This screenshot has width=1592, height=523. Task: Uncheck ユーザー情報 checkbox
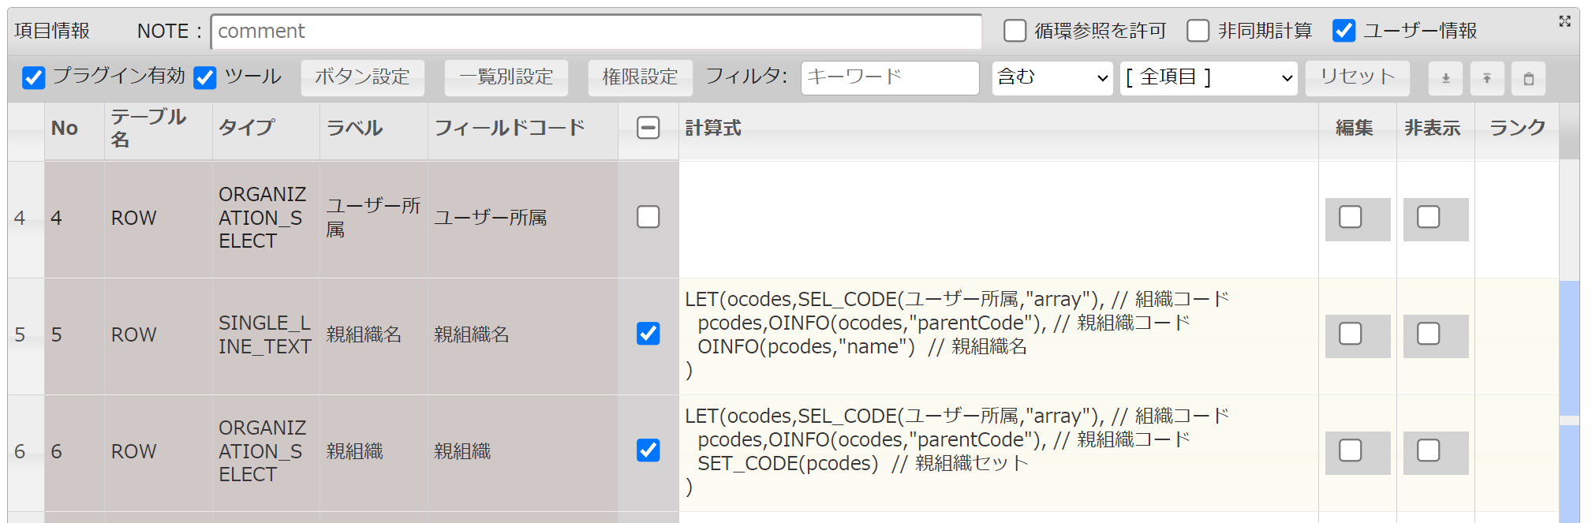[x=1343, y=31]
